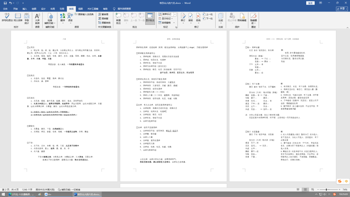The width and height of the screenshot is (350, 197).
Task: Toggle 修订 track changes icon
Action: point(183,16)
